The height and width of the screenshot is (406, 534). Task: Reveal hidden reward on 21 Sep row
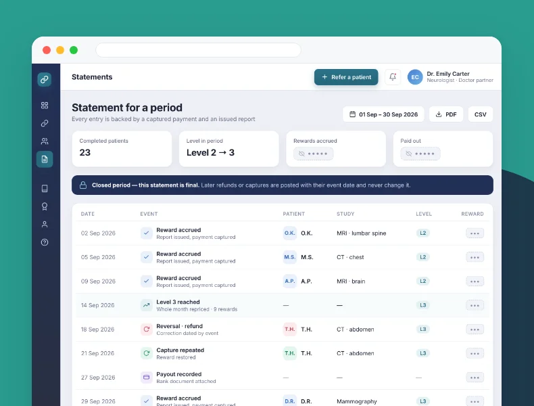(475, 353)
